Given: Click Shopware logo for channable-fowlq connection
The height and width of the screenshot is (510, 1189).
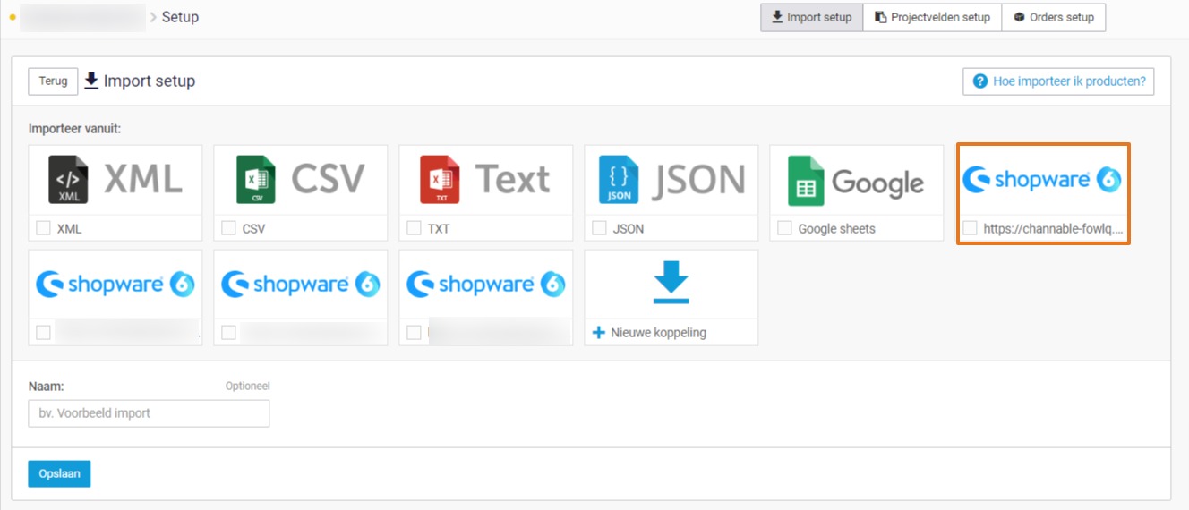Looking at the screenshot, I should click(x=1042, y=180).
